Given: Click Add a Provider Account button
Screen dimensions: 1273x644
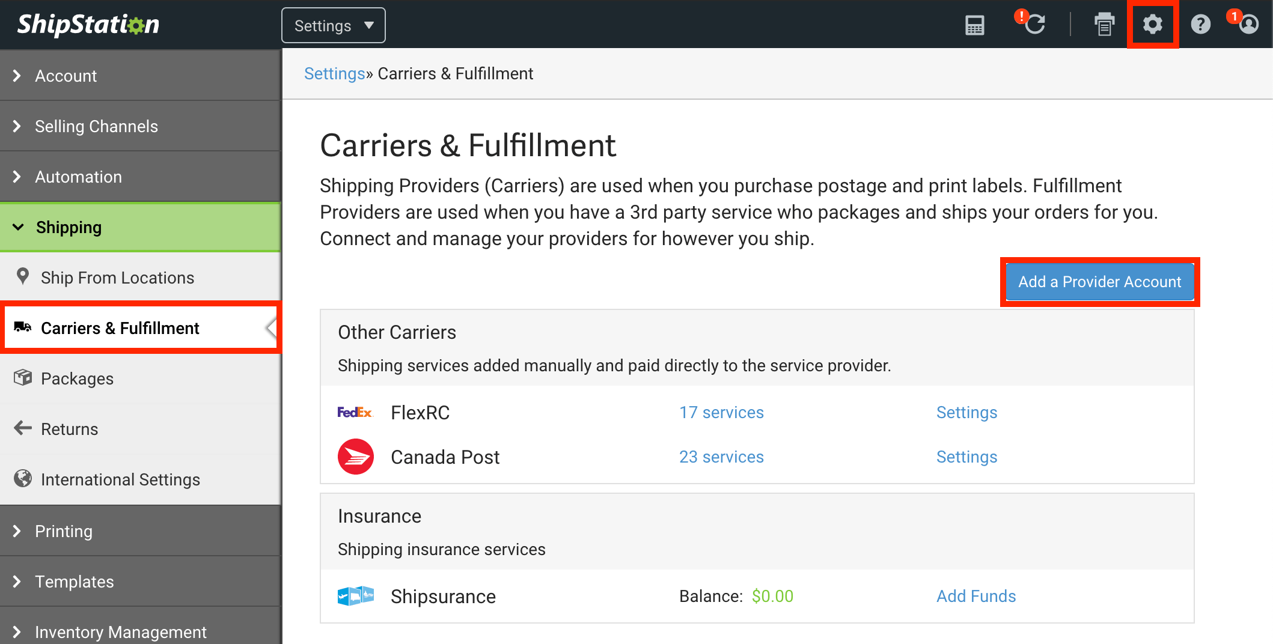Looking at the screenshot, I should (1099, 282).
